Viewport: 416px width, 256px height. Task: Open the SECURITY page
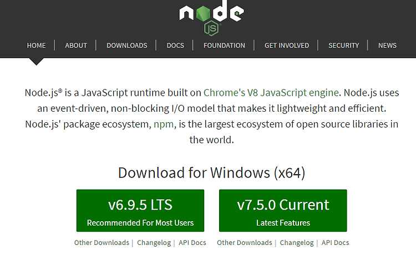point(343,45)
